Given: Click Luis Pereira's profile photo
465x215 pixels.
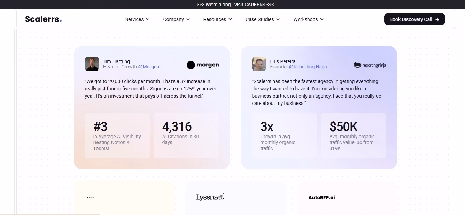Looking at the screenshot, I should (259, 64).
